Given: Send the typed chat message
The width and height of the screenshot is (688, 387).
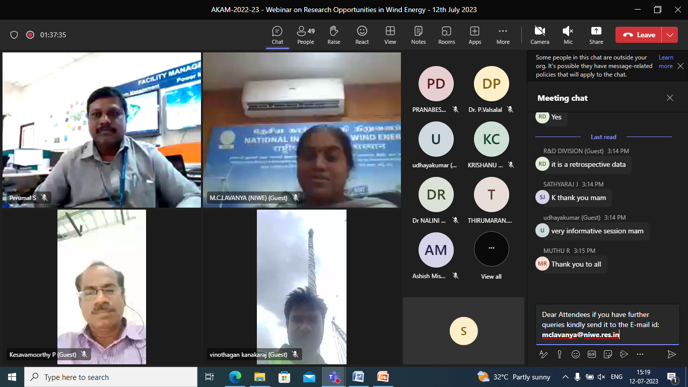Looking at the screenshot, I should (671, 354).
